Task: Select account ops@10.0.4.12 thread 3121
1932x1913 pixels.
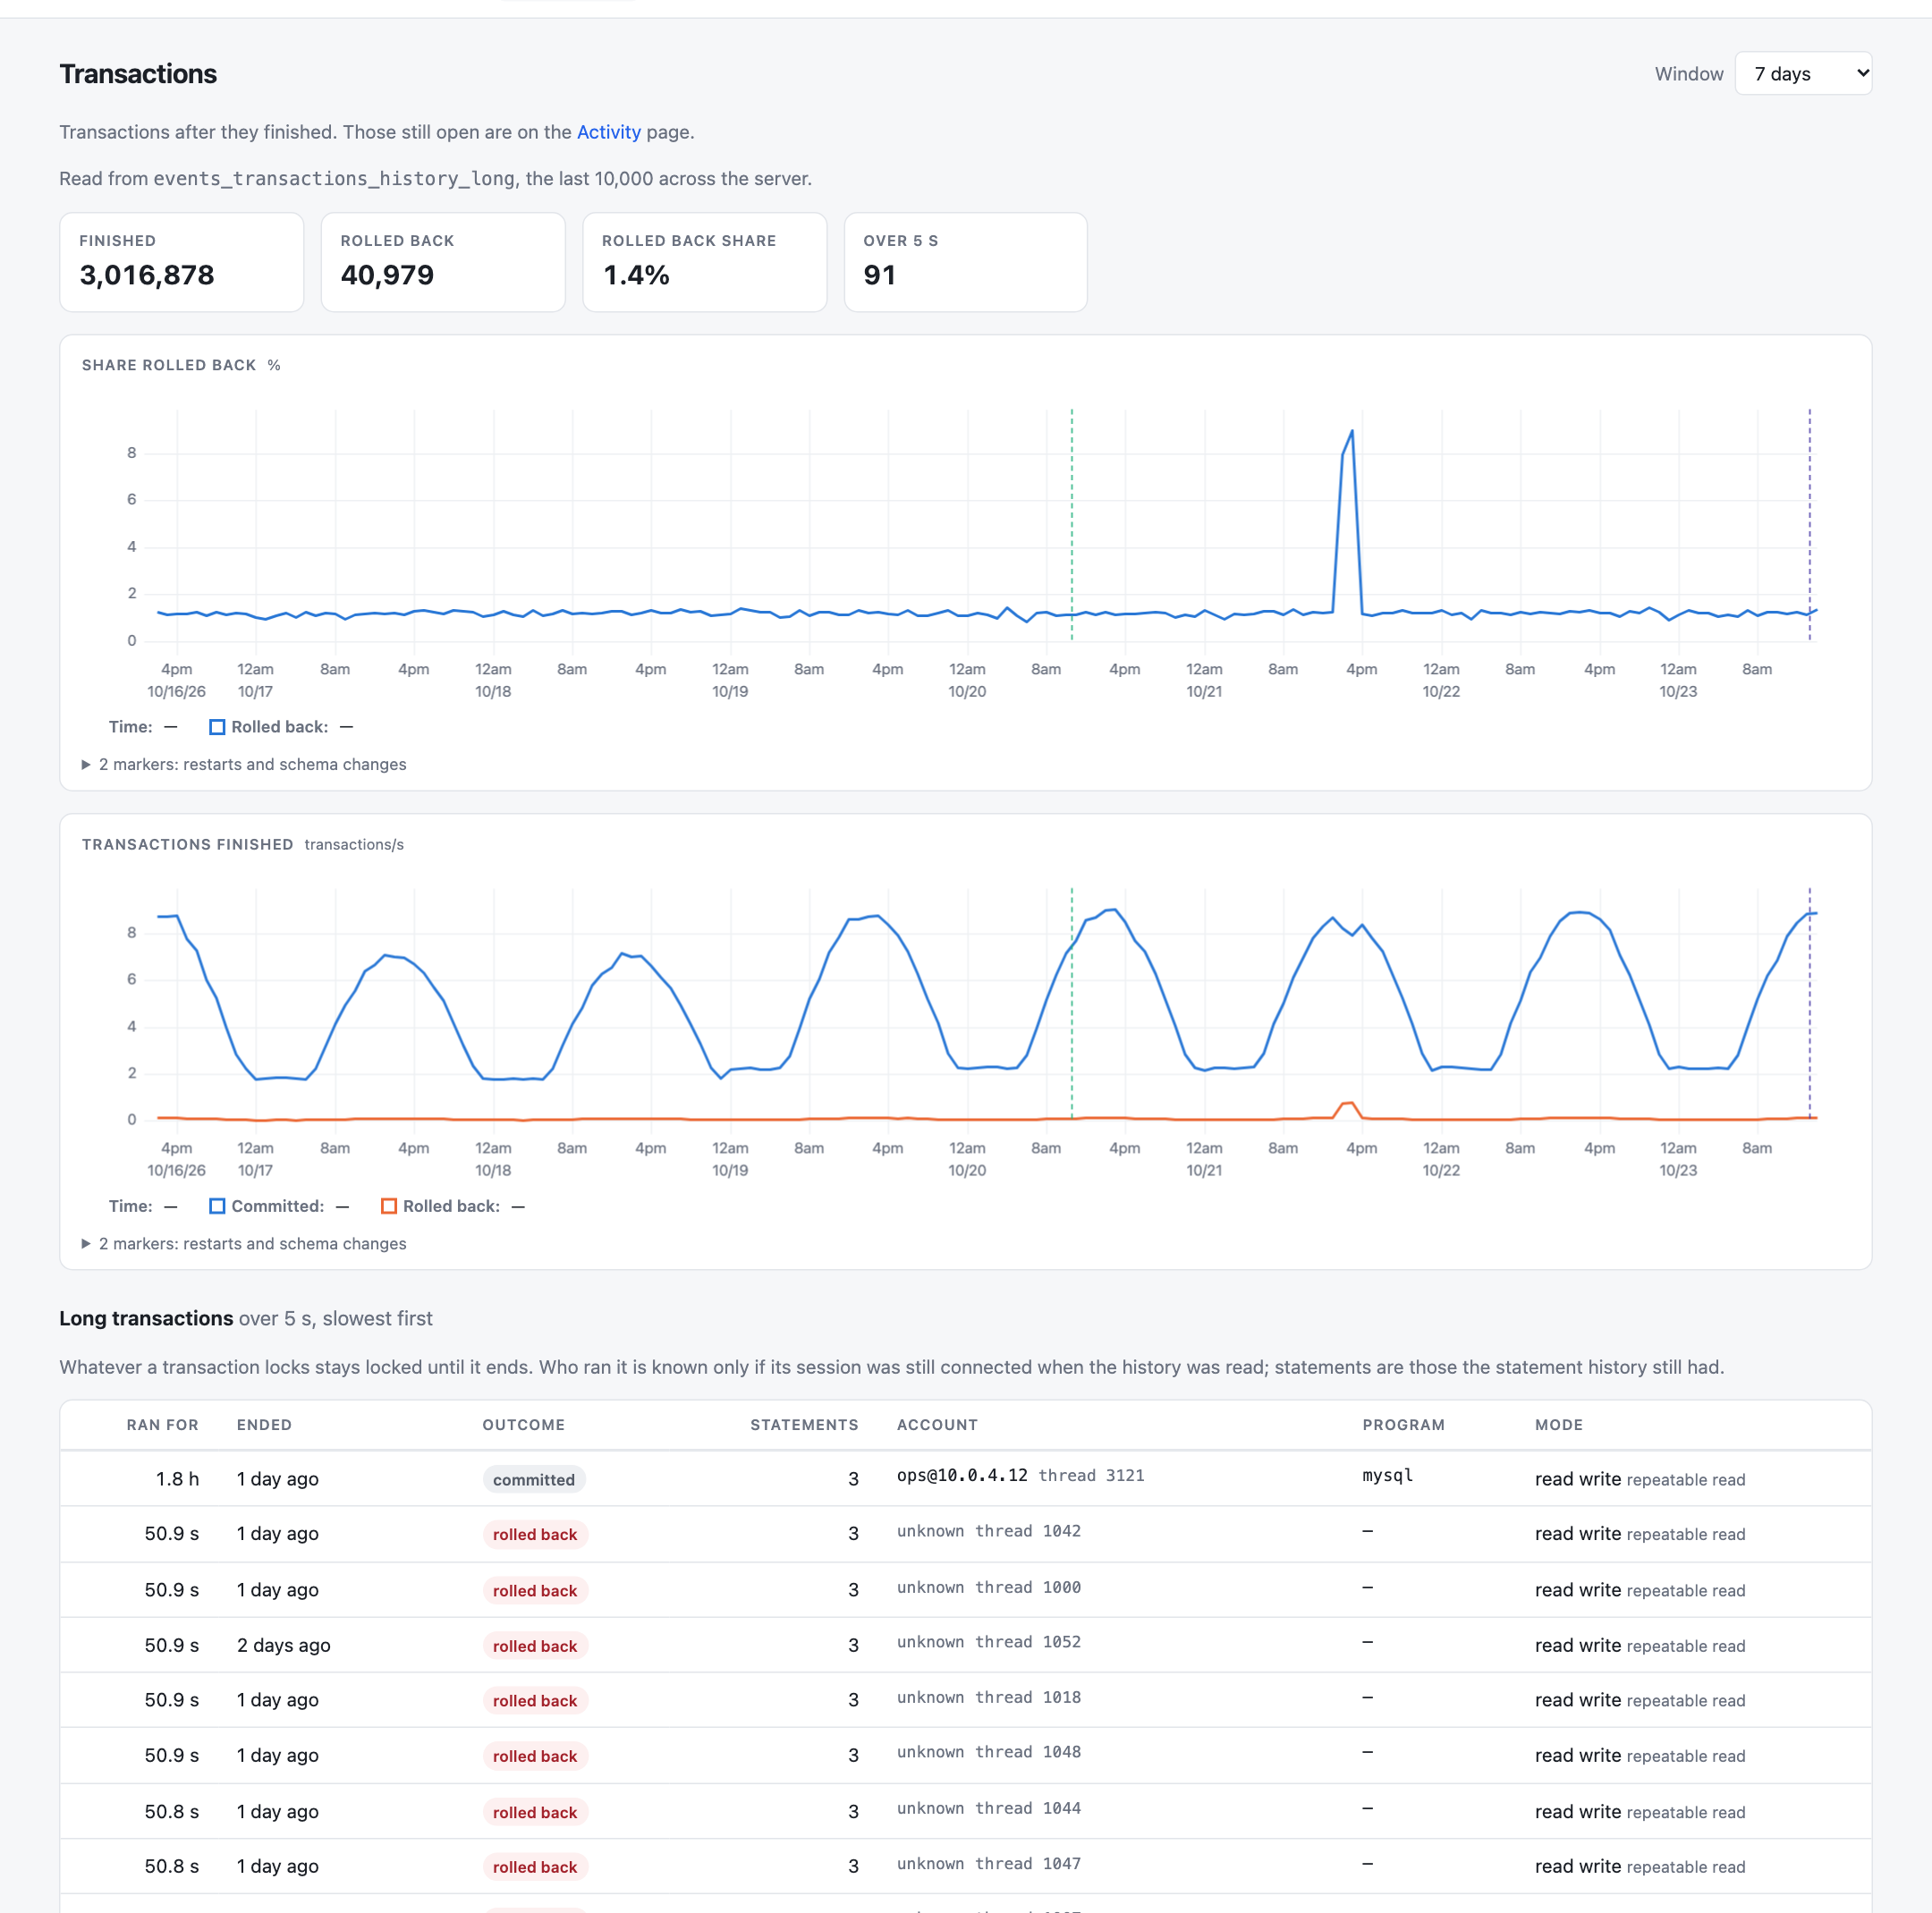Action: pos(1020,1475)
